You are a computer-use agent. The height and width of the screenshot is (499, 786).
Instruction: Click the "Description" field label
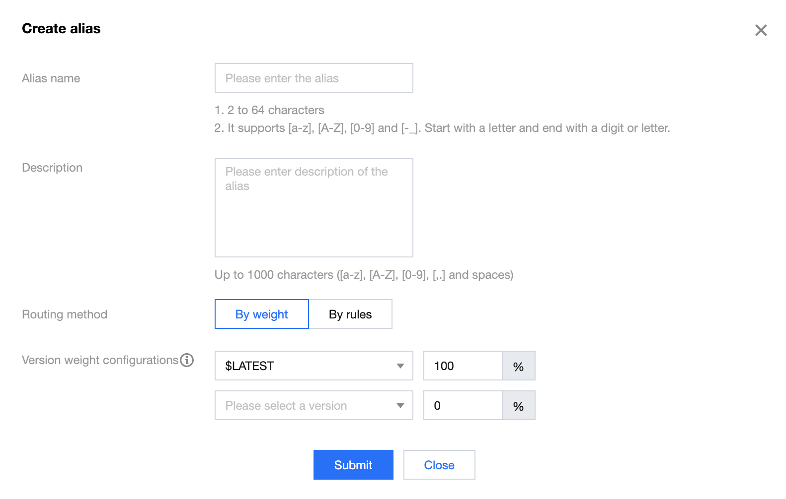pyautogui.click(x=52, y=168)
